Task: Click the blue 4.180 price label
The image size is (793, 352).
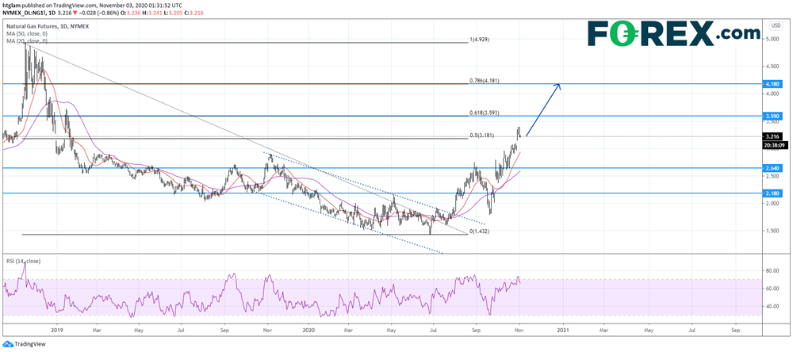Action: click(x=774, y=85)
